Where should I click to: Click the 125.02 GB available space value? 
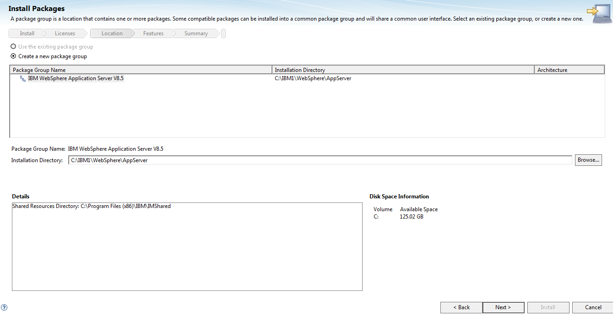point(412,217)
